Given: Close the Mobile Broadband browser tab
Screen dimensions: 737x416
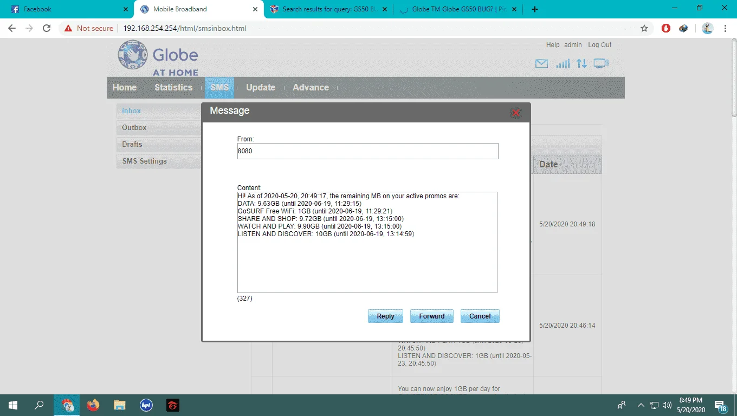Looking at the screenshot, I should [255, 9].
